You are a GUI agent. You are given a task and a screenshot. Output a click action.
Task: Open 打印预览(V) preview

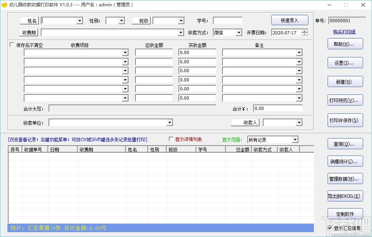(x=345, y=100)
